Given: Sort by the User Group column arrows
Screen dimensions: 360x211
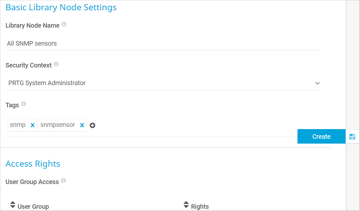Looking at the screenshot, I should 13,205.
